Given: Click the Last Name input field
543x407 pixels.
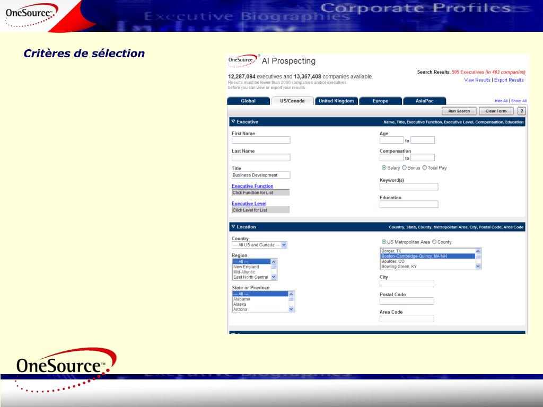Looking at the screenshot, I should click(261, 158).
